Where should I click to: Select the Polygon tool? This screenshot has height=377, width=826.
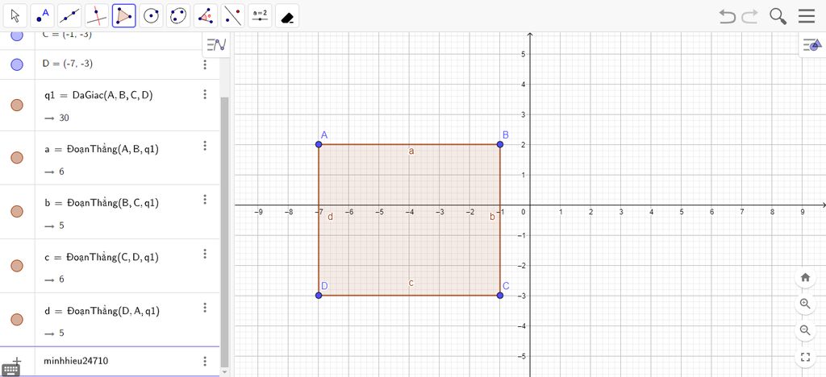tap(123, 16)
